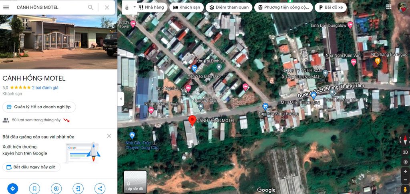Select the Nhà hàng filter chip
The height and width of the screenshot is (194, 410).
click(x=151, y=7)
